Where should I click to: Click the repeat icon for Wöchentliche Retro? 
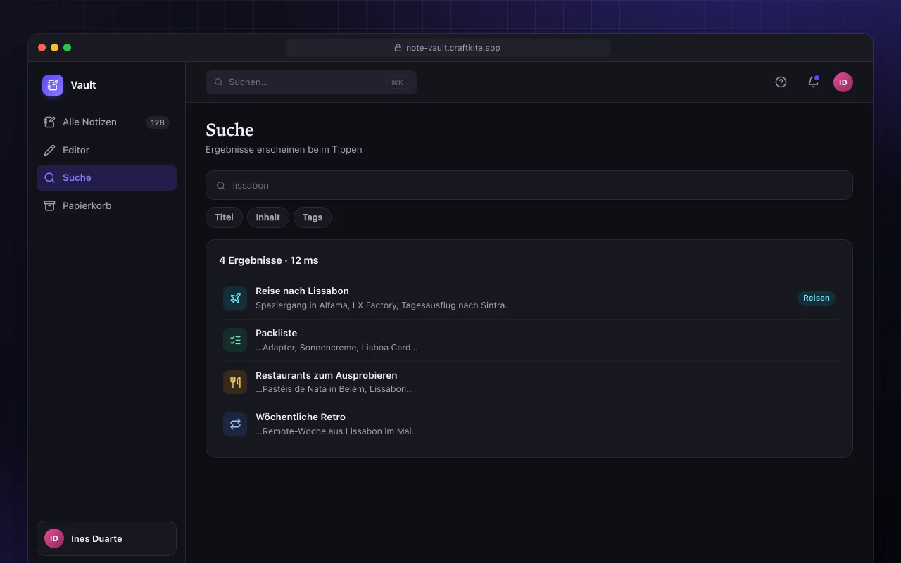pyautogui.click(x=235, y=424)
